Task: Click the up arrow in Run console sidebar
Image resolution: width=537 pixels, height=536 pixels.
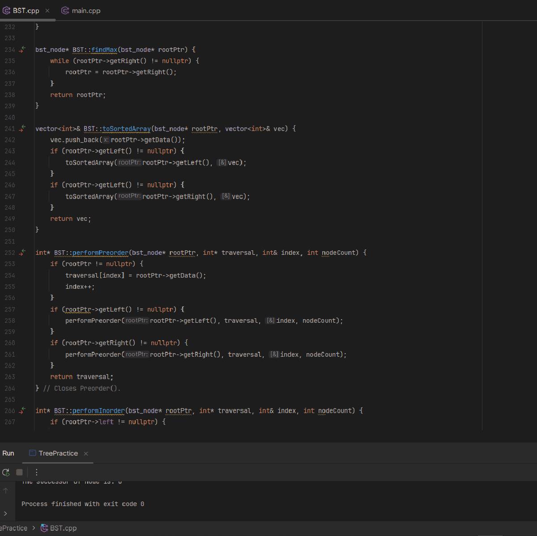Action: tap(5, 490)
